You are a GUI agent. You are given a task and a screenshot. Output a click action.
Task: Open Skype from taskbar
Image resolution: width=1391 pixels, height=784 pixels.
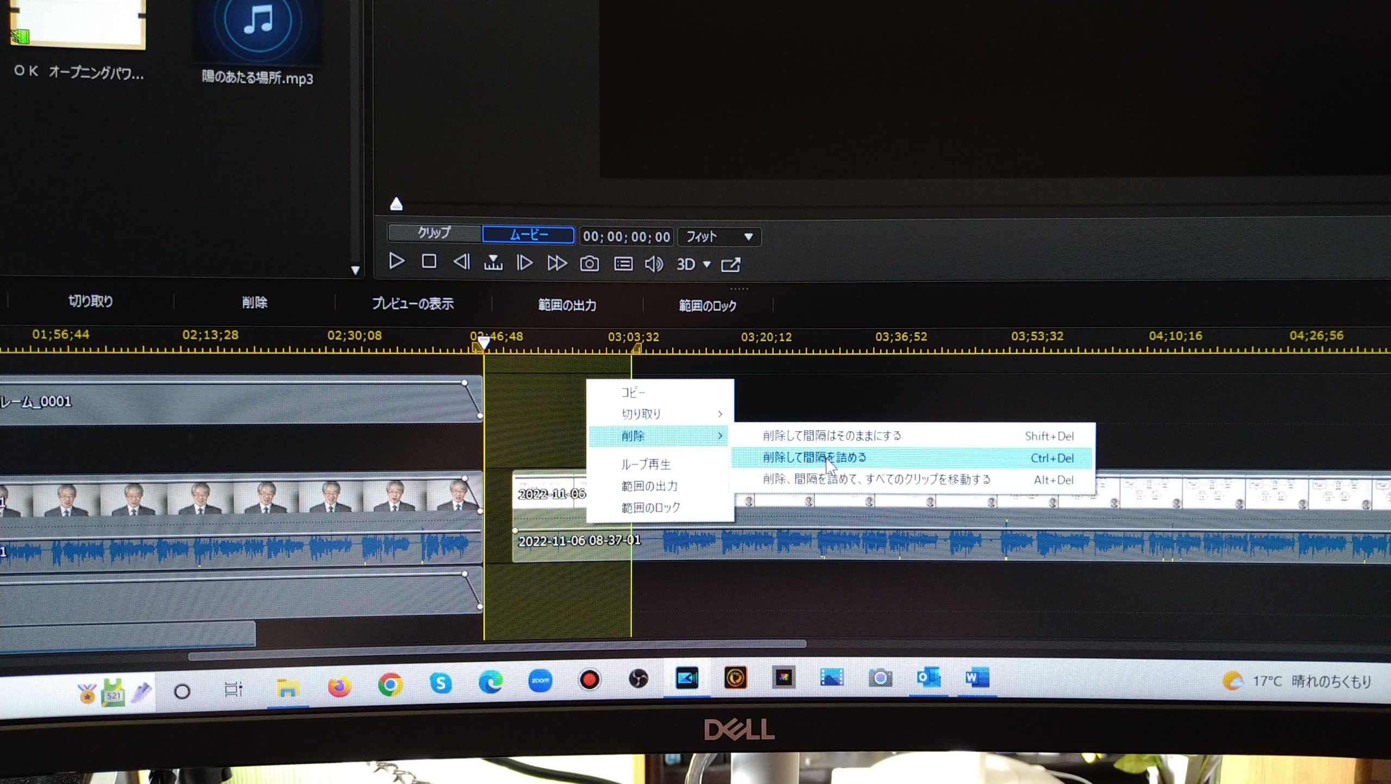(441, 682)
